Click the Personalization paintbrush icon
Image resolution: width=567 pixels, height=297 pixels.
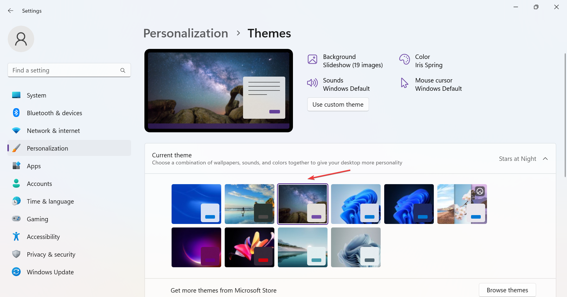click(x=16, y=148)
